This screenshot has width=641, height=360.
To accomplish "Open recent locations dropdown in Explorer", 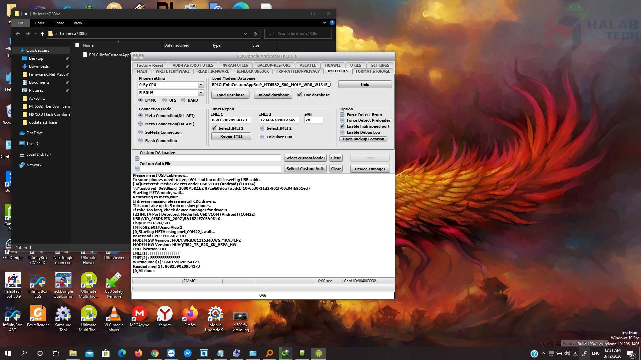I will tap(35, 34).
